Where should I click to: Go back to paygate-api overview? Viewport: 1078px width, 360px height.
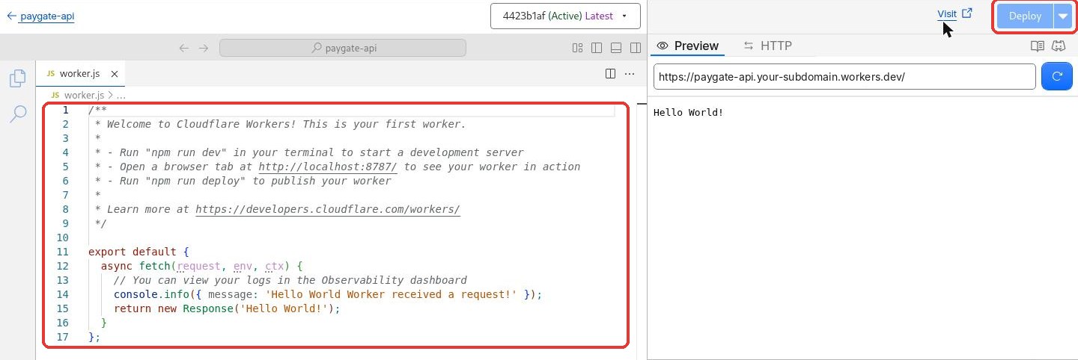(x=40, y=16)
